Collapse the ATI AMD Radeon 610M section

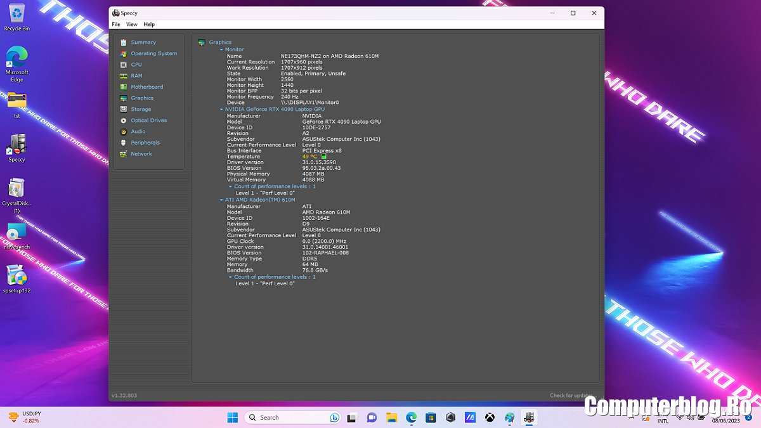click(221, 200)
